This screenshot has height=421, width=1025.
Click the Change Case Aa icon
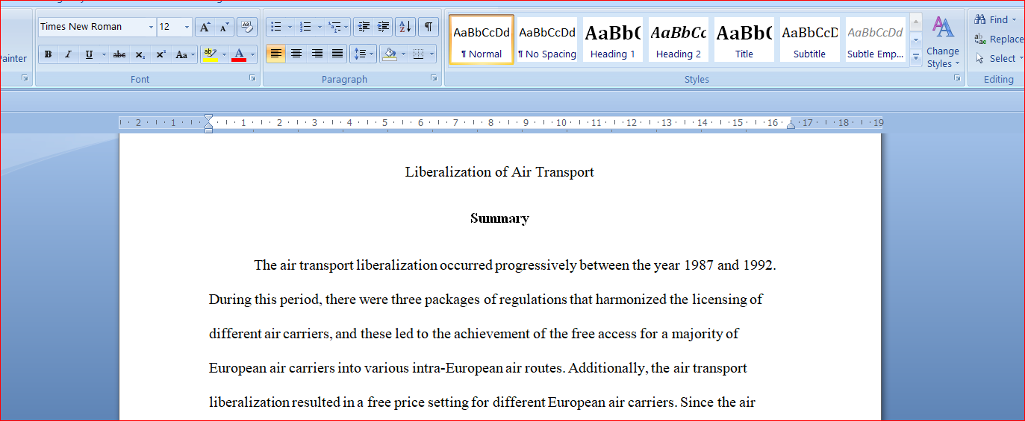click(x=181, y=54)
